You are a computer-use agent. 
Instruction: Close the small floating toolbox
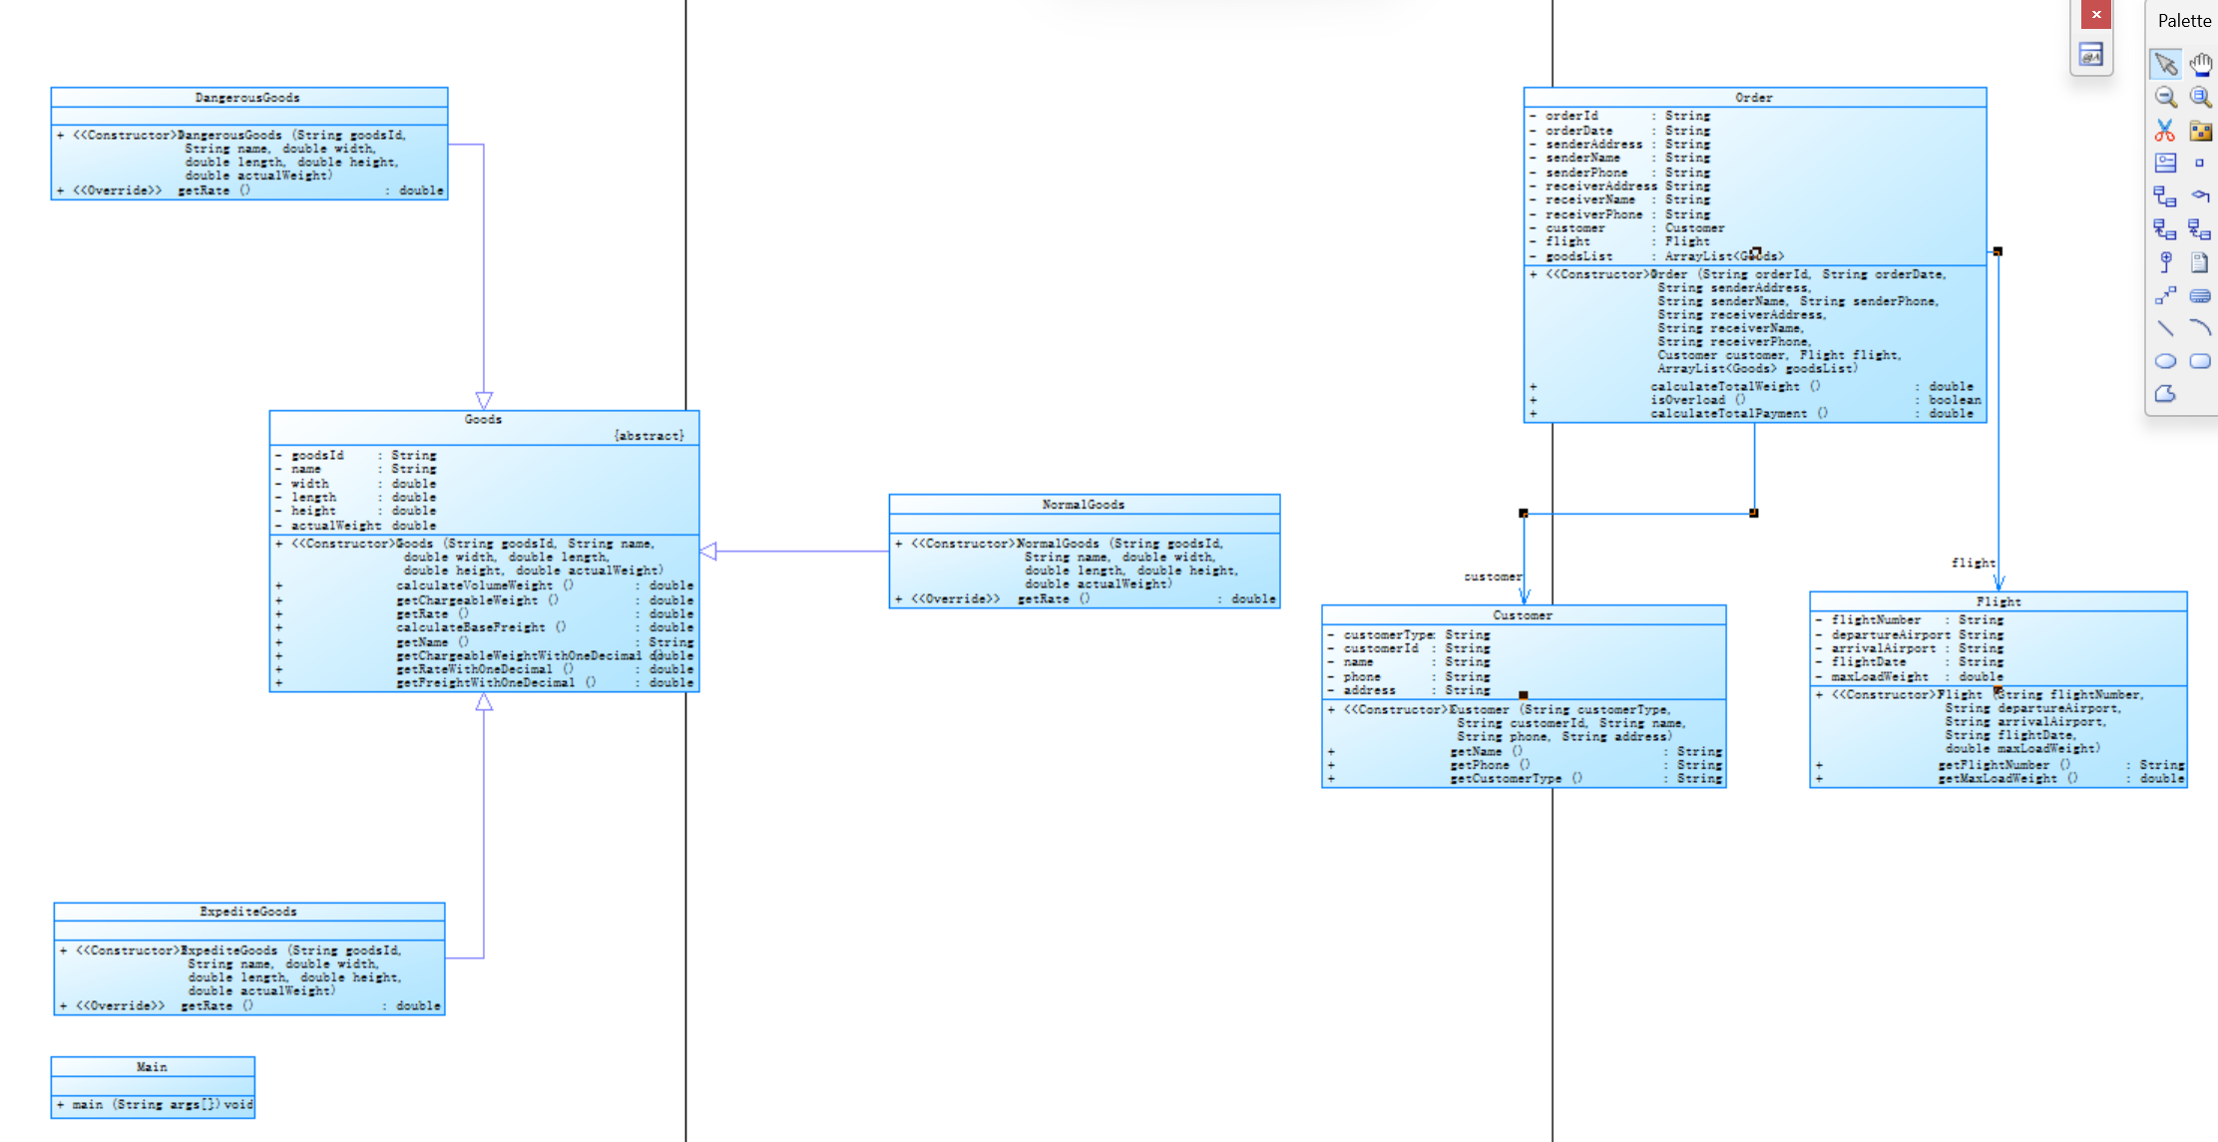pyautogui.click(x=2096, y=14)
